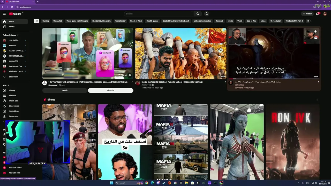Select the Uncharted filter chip
The height and width of the screenshot is (186, 331).
pyautogui.click(x=58, y=21)
